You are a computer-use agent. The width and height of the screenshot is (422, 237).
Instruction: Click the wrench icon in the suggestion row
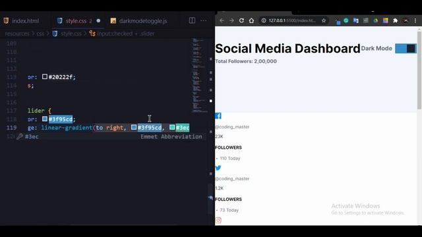20,136
